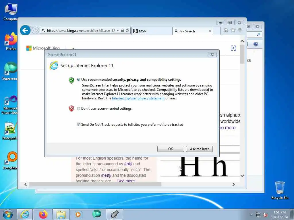Open a new blank tab
This screenshot has width=294, height=220.
coord(217,31)
